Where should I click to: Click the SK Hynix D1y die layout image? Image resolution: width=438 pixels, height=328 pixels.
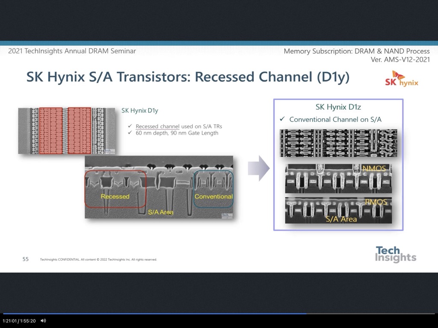[67, 131]
